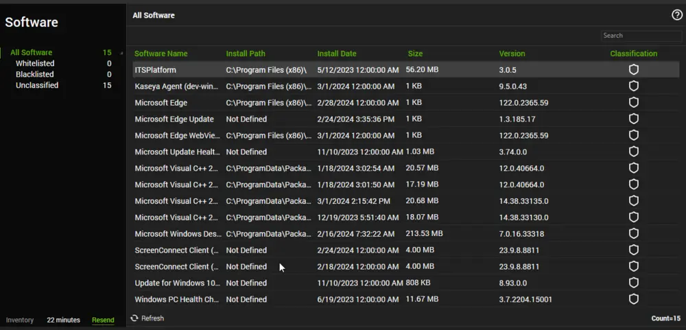686x330 pixels.
Task: Show Whitelisted software
Action: (x=35, y=63)
